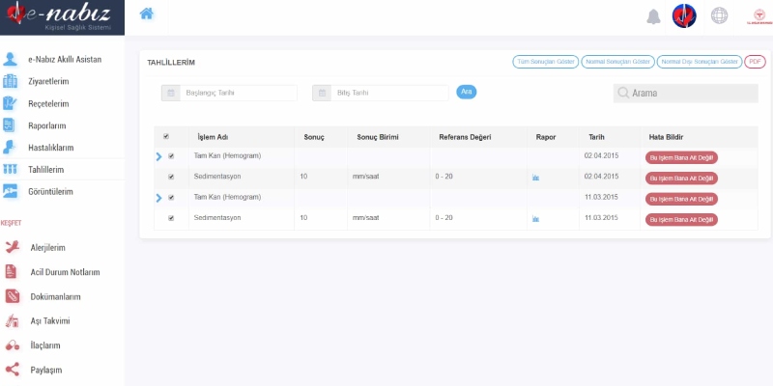Click Tüm Sonuçları Göster button
The image size is (773, 386).
pyautogui.click(x=546, y=62)
